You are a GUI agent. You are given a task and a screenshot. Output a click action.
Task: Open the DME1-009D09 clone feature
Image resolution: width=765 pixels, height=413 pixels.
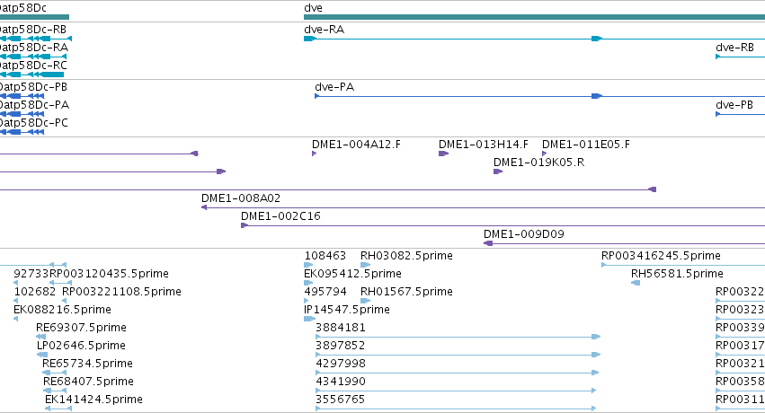(624, 243)
